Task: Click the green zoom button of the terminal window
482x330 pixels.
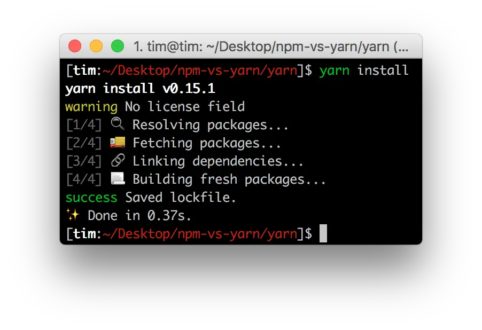Action: pyautogui.click(x=117, y=46)
